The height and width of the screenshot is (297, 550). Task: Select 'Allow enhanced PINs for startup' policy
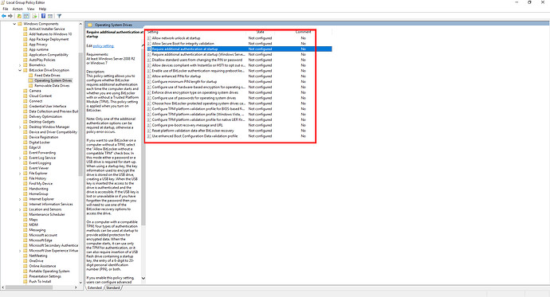pyautogui.click(x=176, y=76)
